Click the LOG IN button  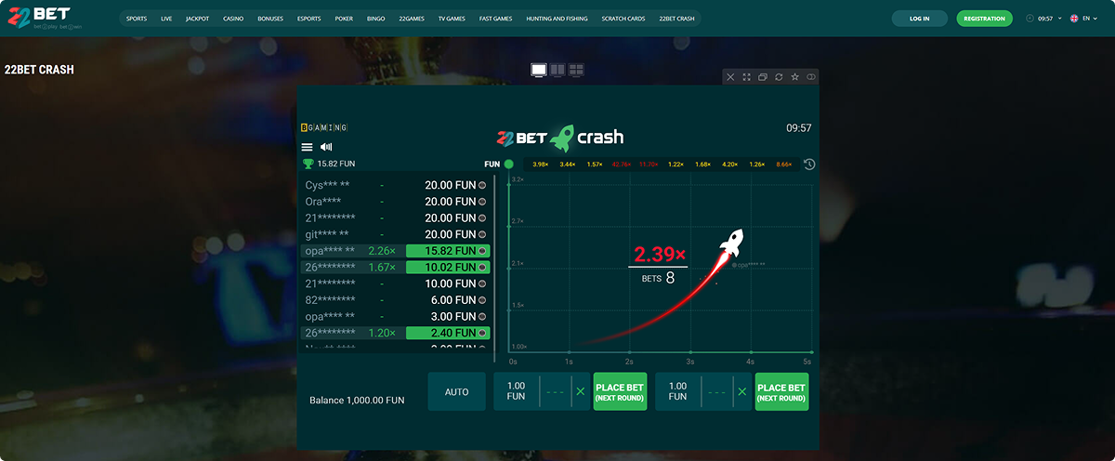tap(920, 19)
